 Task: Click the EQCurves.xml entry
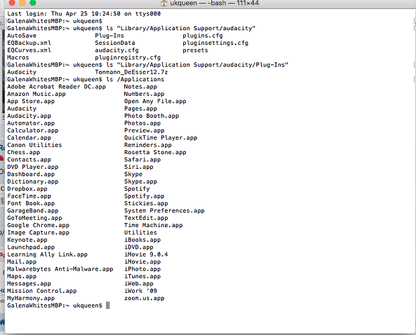pos(29,50)
